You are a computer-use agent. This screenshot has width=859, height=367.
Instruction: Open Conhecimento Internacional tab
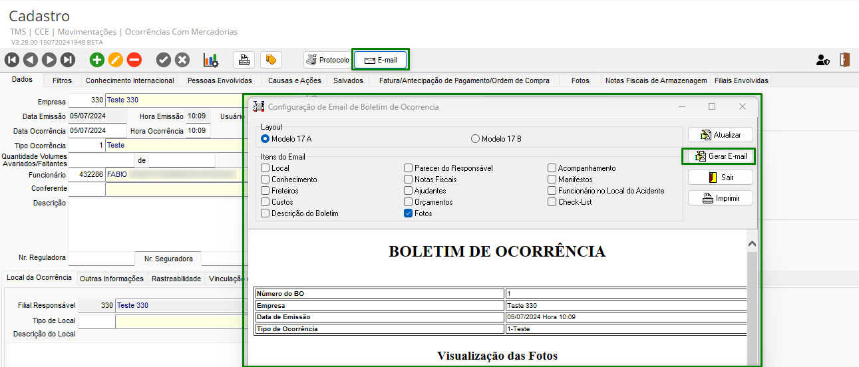[130, 80]
